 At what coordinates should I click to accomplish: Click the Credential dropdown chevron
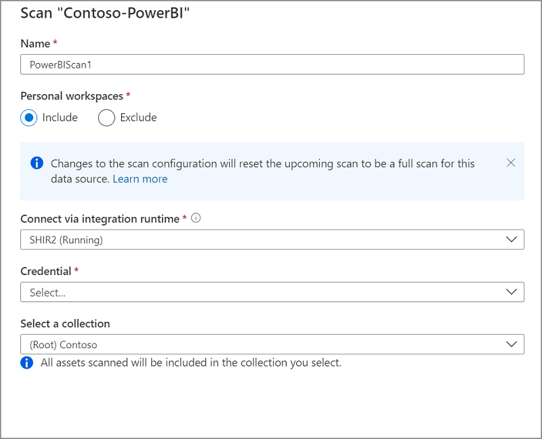coord(513,291)
